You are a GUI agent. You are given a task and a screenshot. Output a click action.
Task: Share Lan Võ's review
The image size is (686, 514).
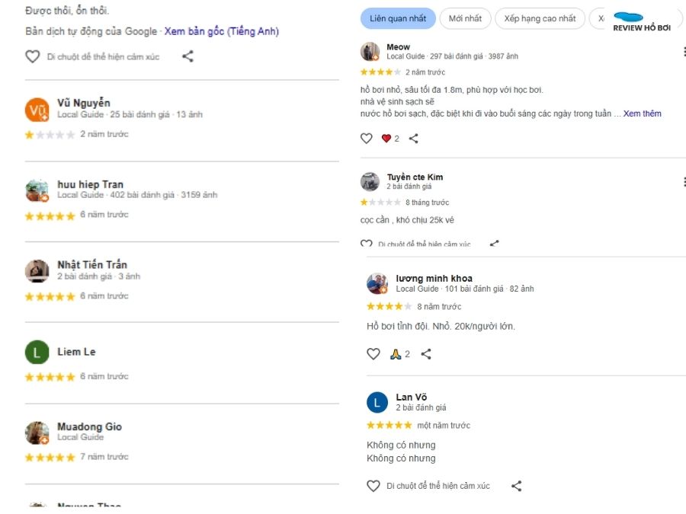click(x=516, y=486)
